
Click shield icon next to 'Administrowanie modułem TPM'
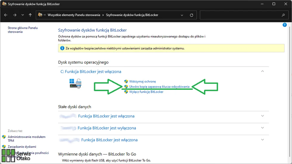[x=4, y=137]
